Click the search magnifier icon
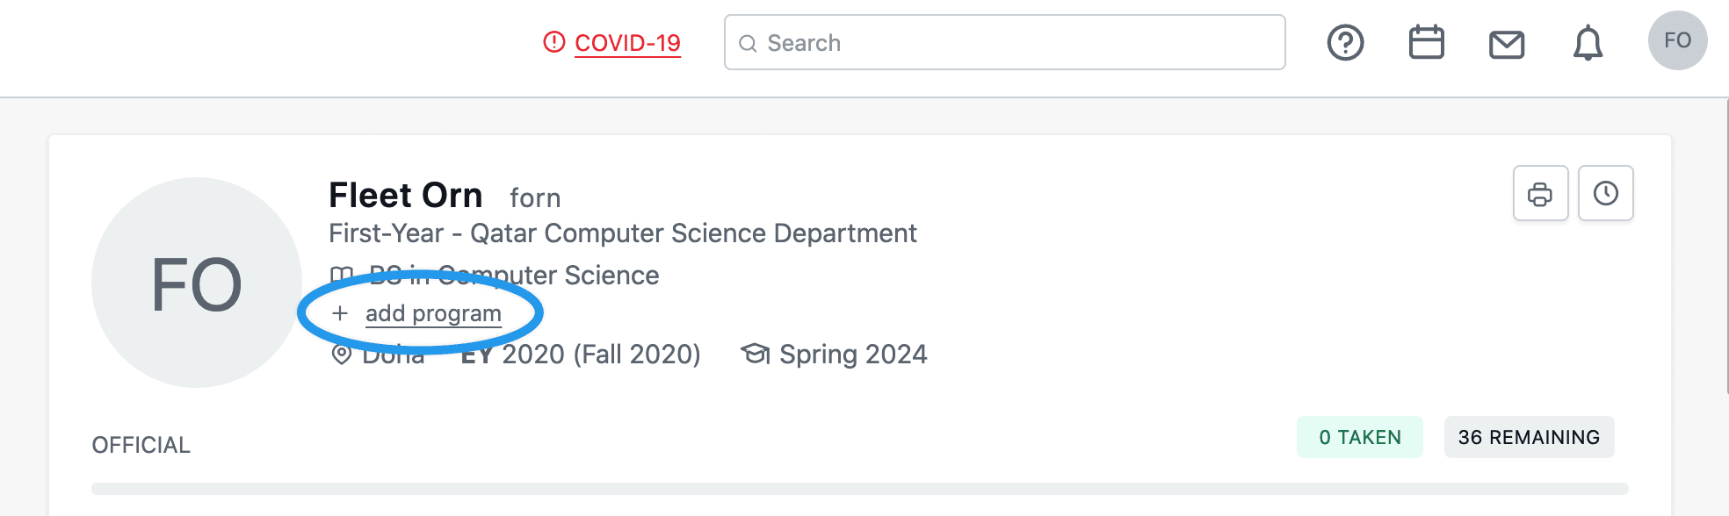The image size is (1729, 516). 748,44
